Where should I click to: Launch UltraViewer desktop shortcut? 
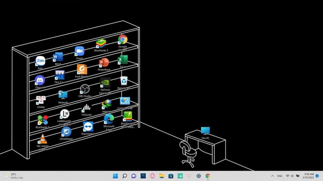[66, 132]
